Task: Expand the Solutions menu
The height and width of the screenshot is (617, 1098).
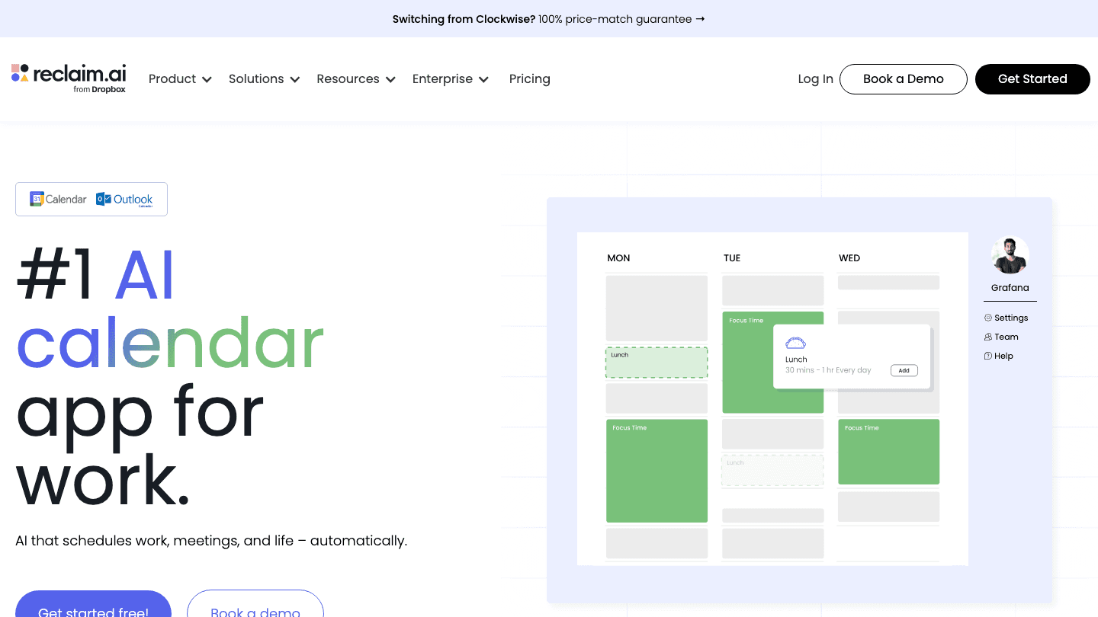Action: click(264, 79)
